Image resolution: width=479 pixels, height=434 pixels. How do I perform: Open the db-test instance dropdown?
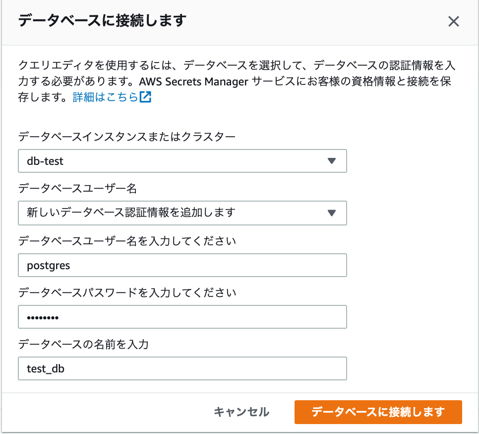pyautogui.click(x=182, y=161)
